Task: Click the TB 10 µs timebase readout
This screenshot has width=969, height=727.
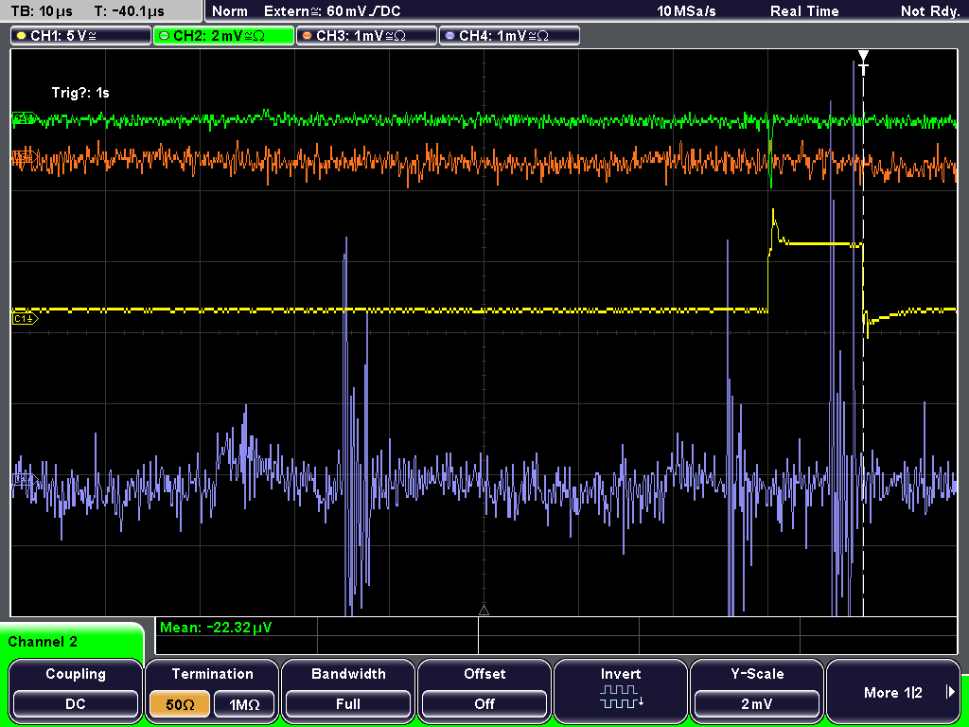Action: tap(42, 11)
